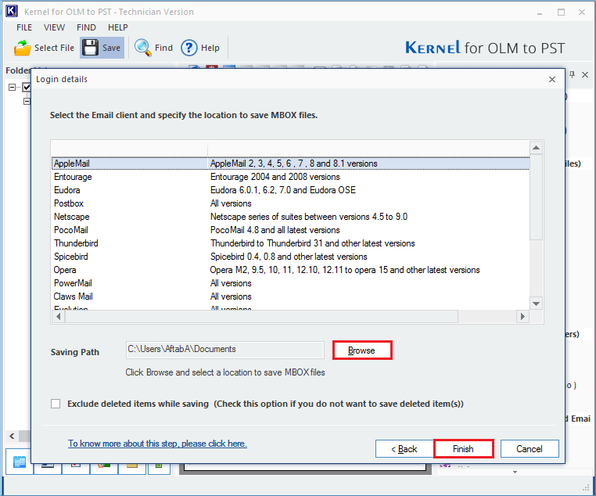Viewport: 596px width, 496px height.
Task: Select the PocoMail row
Action: pos(290,230)
